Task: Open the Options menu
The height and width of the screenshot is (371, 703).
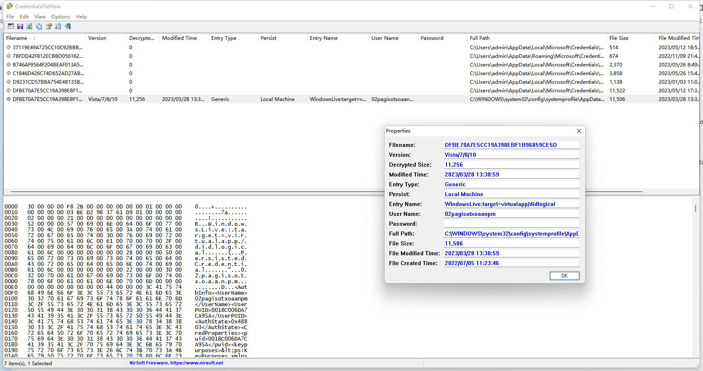Action: point(60,17)
